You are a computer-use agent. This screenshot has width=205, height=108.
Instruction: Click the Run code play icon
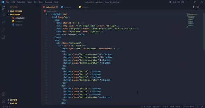[x=194, y=7]
